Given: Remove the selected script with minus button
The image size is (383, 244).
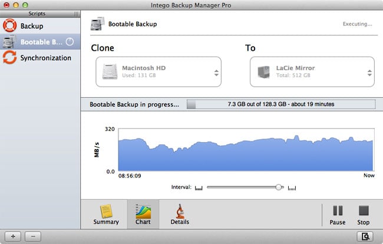Looking at the screenshot, I should (33, 236).
